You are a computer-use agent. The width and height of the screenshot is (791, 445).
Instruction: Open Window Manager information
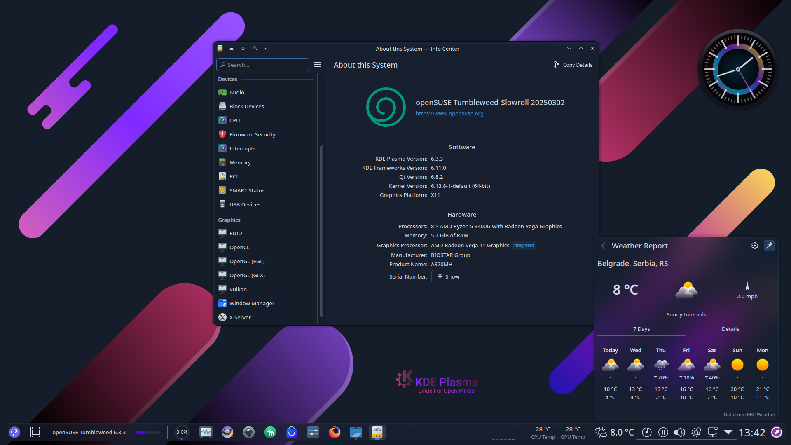point(265,303)
